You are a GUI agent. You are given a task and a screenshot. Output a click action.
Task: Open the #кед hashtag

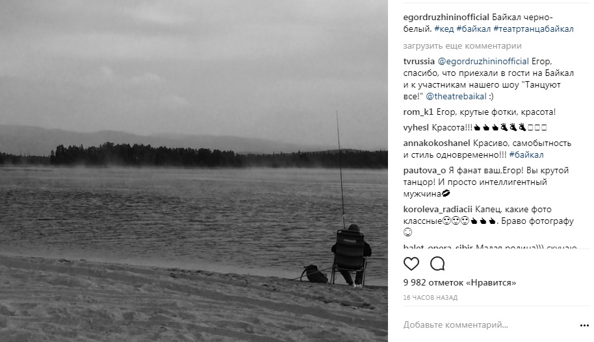click(444, 29)
